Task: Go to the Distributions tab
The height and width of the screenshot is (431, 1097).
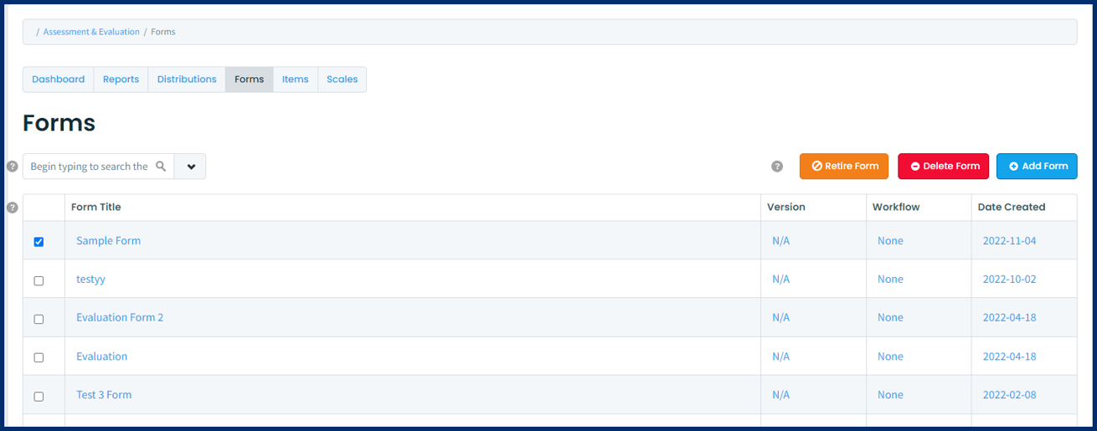Action: click(x=187, y=80)
